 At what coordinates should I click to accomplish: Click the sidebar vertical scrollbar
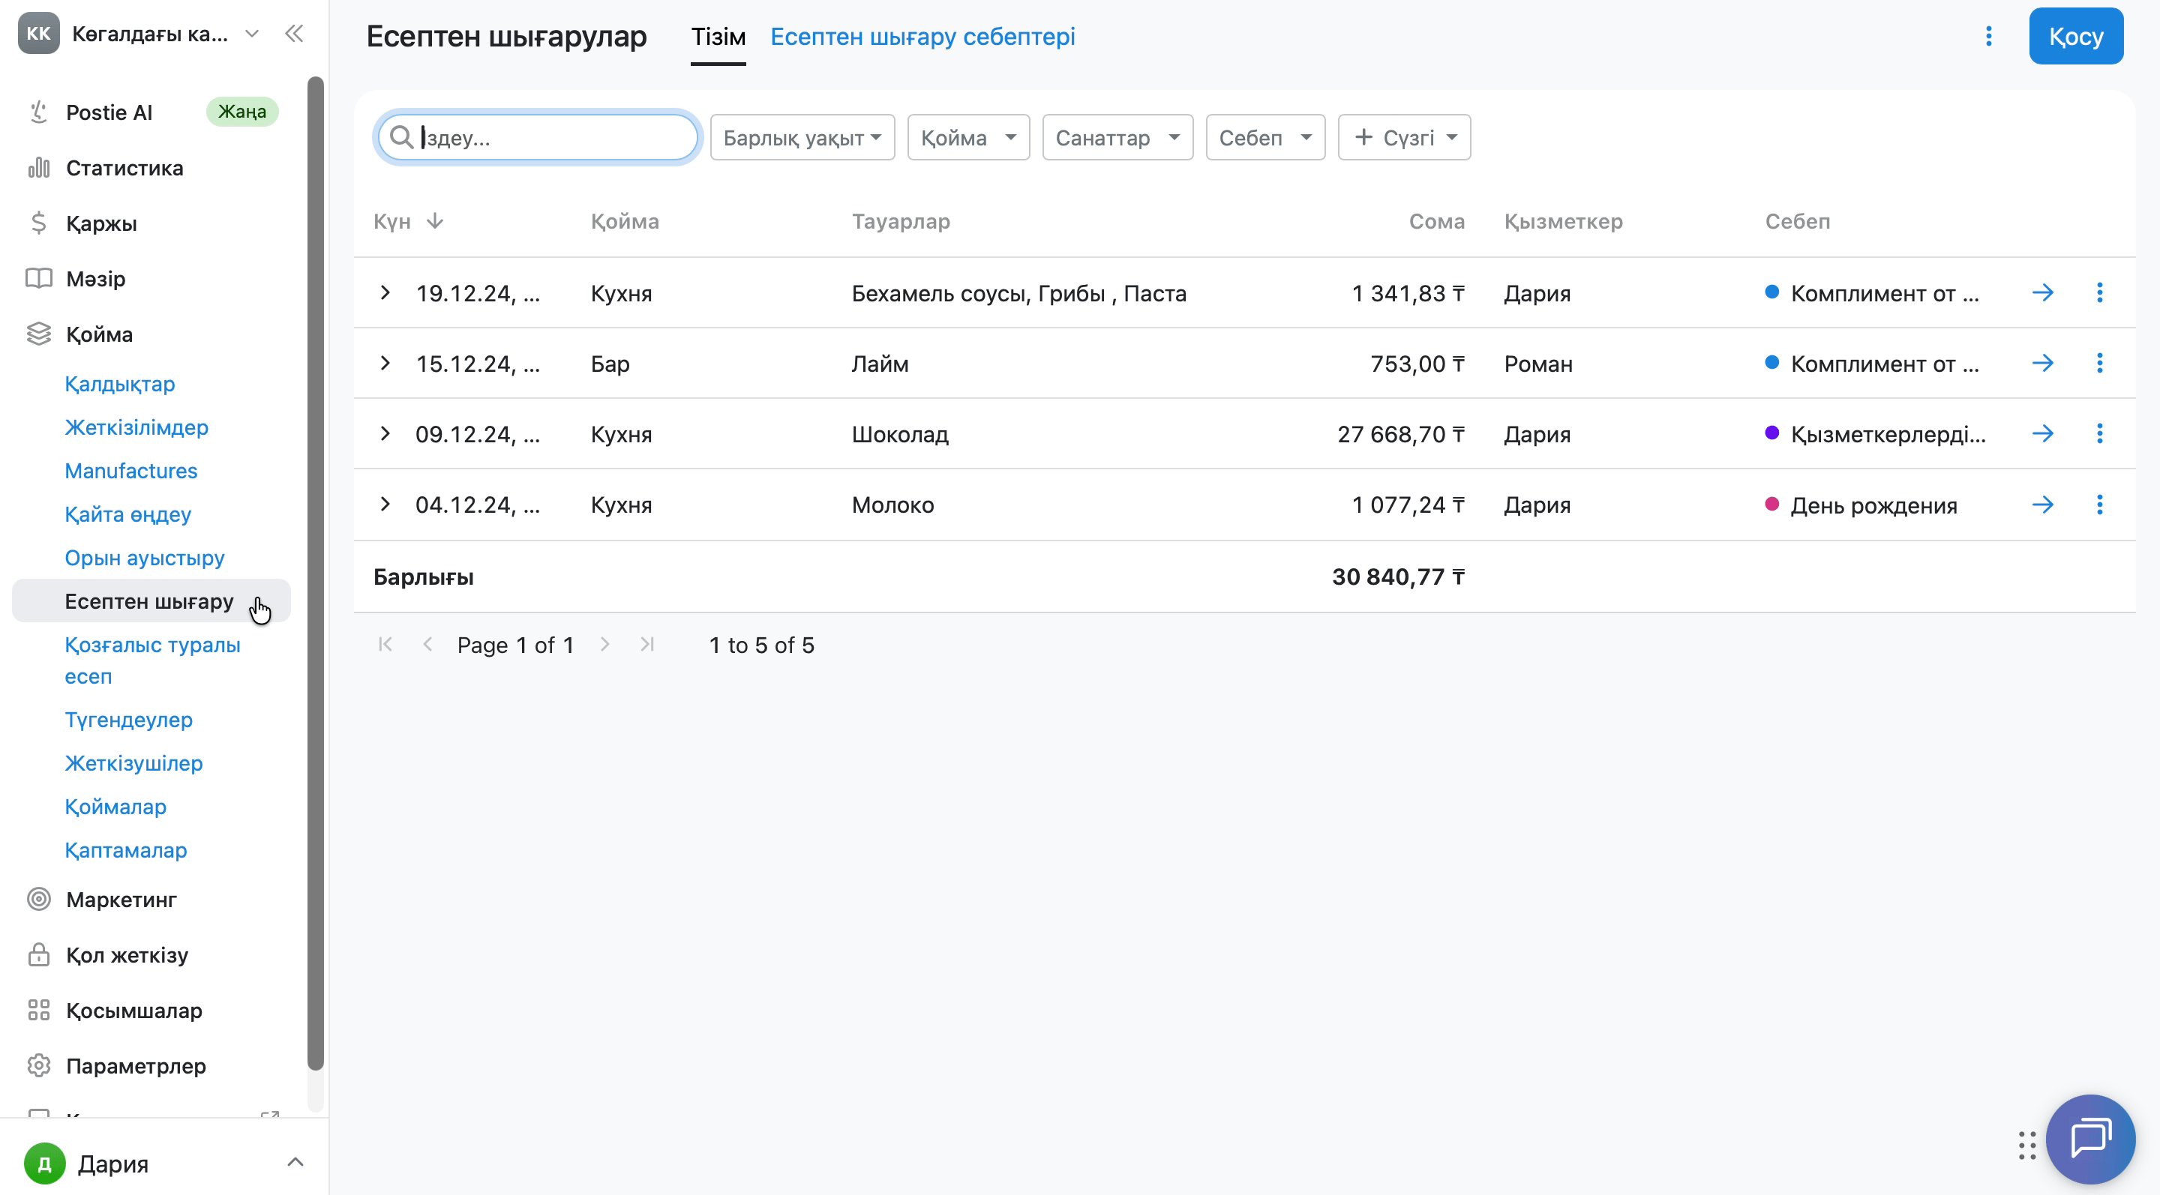[315, 574]
